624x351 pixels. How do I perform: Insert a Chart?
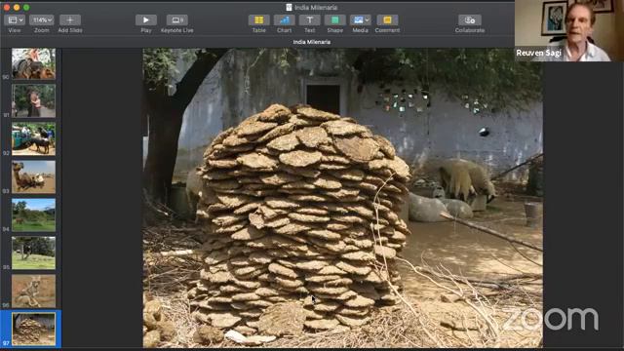point(284,19)
